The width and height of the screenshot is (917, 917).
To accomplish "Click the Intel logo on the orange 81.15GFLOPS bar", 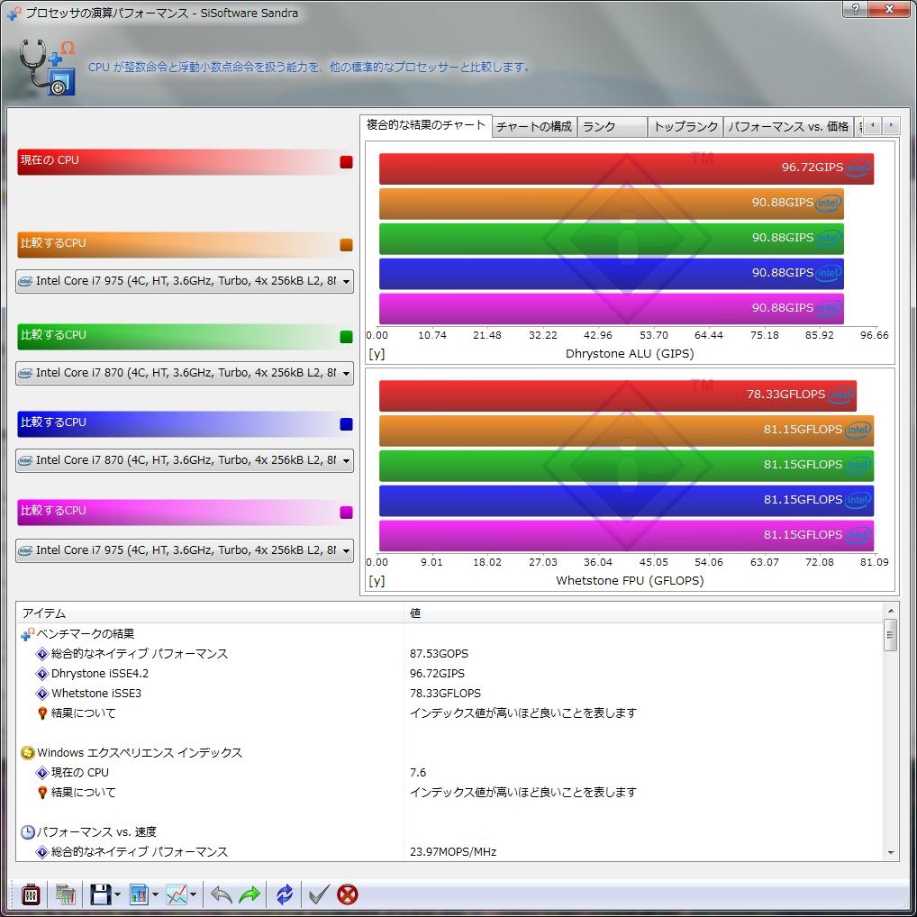I will pyautogui.click(x=858, y=430).
